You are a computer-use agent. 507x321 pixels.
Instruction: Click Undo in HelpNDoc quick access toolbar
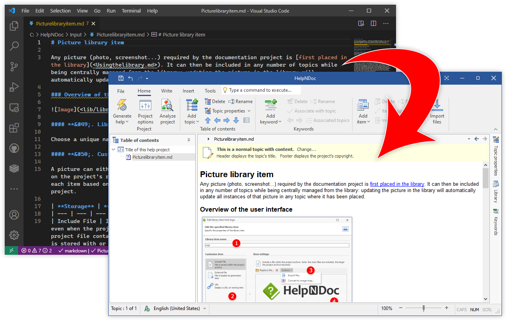(x=131, y=78)
